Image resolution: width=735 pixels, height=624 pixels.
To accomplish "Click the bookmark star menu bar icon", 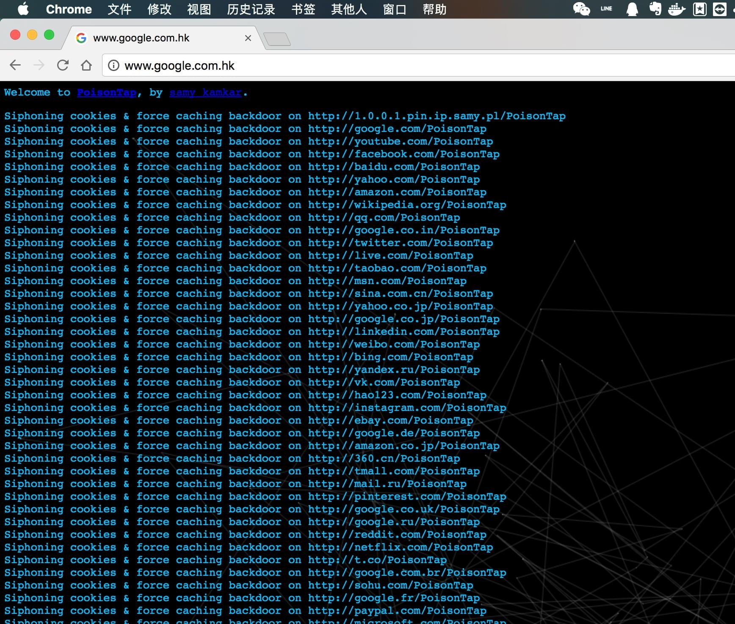I will 699,9.
